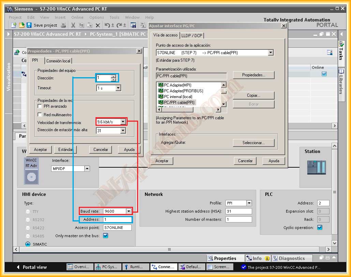The image size is (351, 277).
Task: Click the Save project floppy icon
Action: coord(29,25)
